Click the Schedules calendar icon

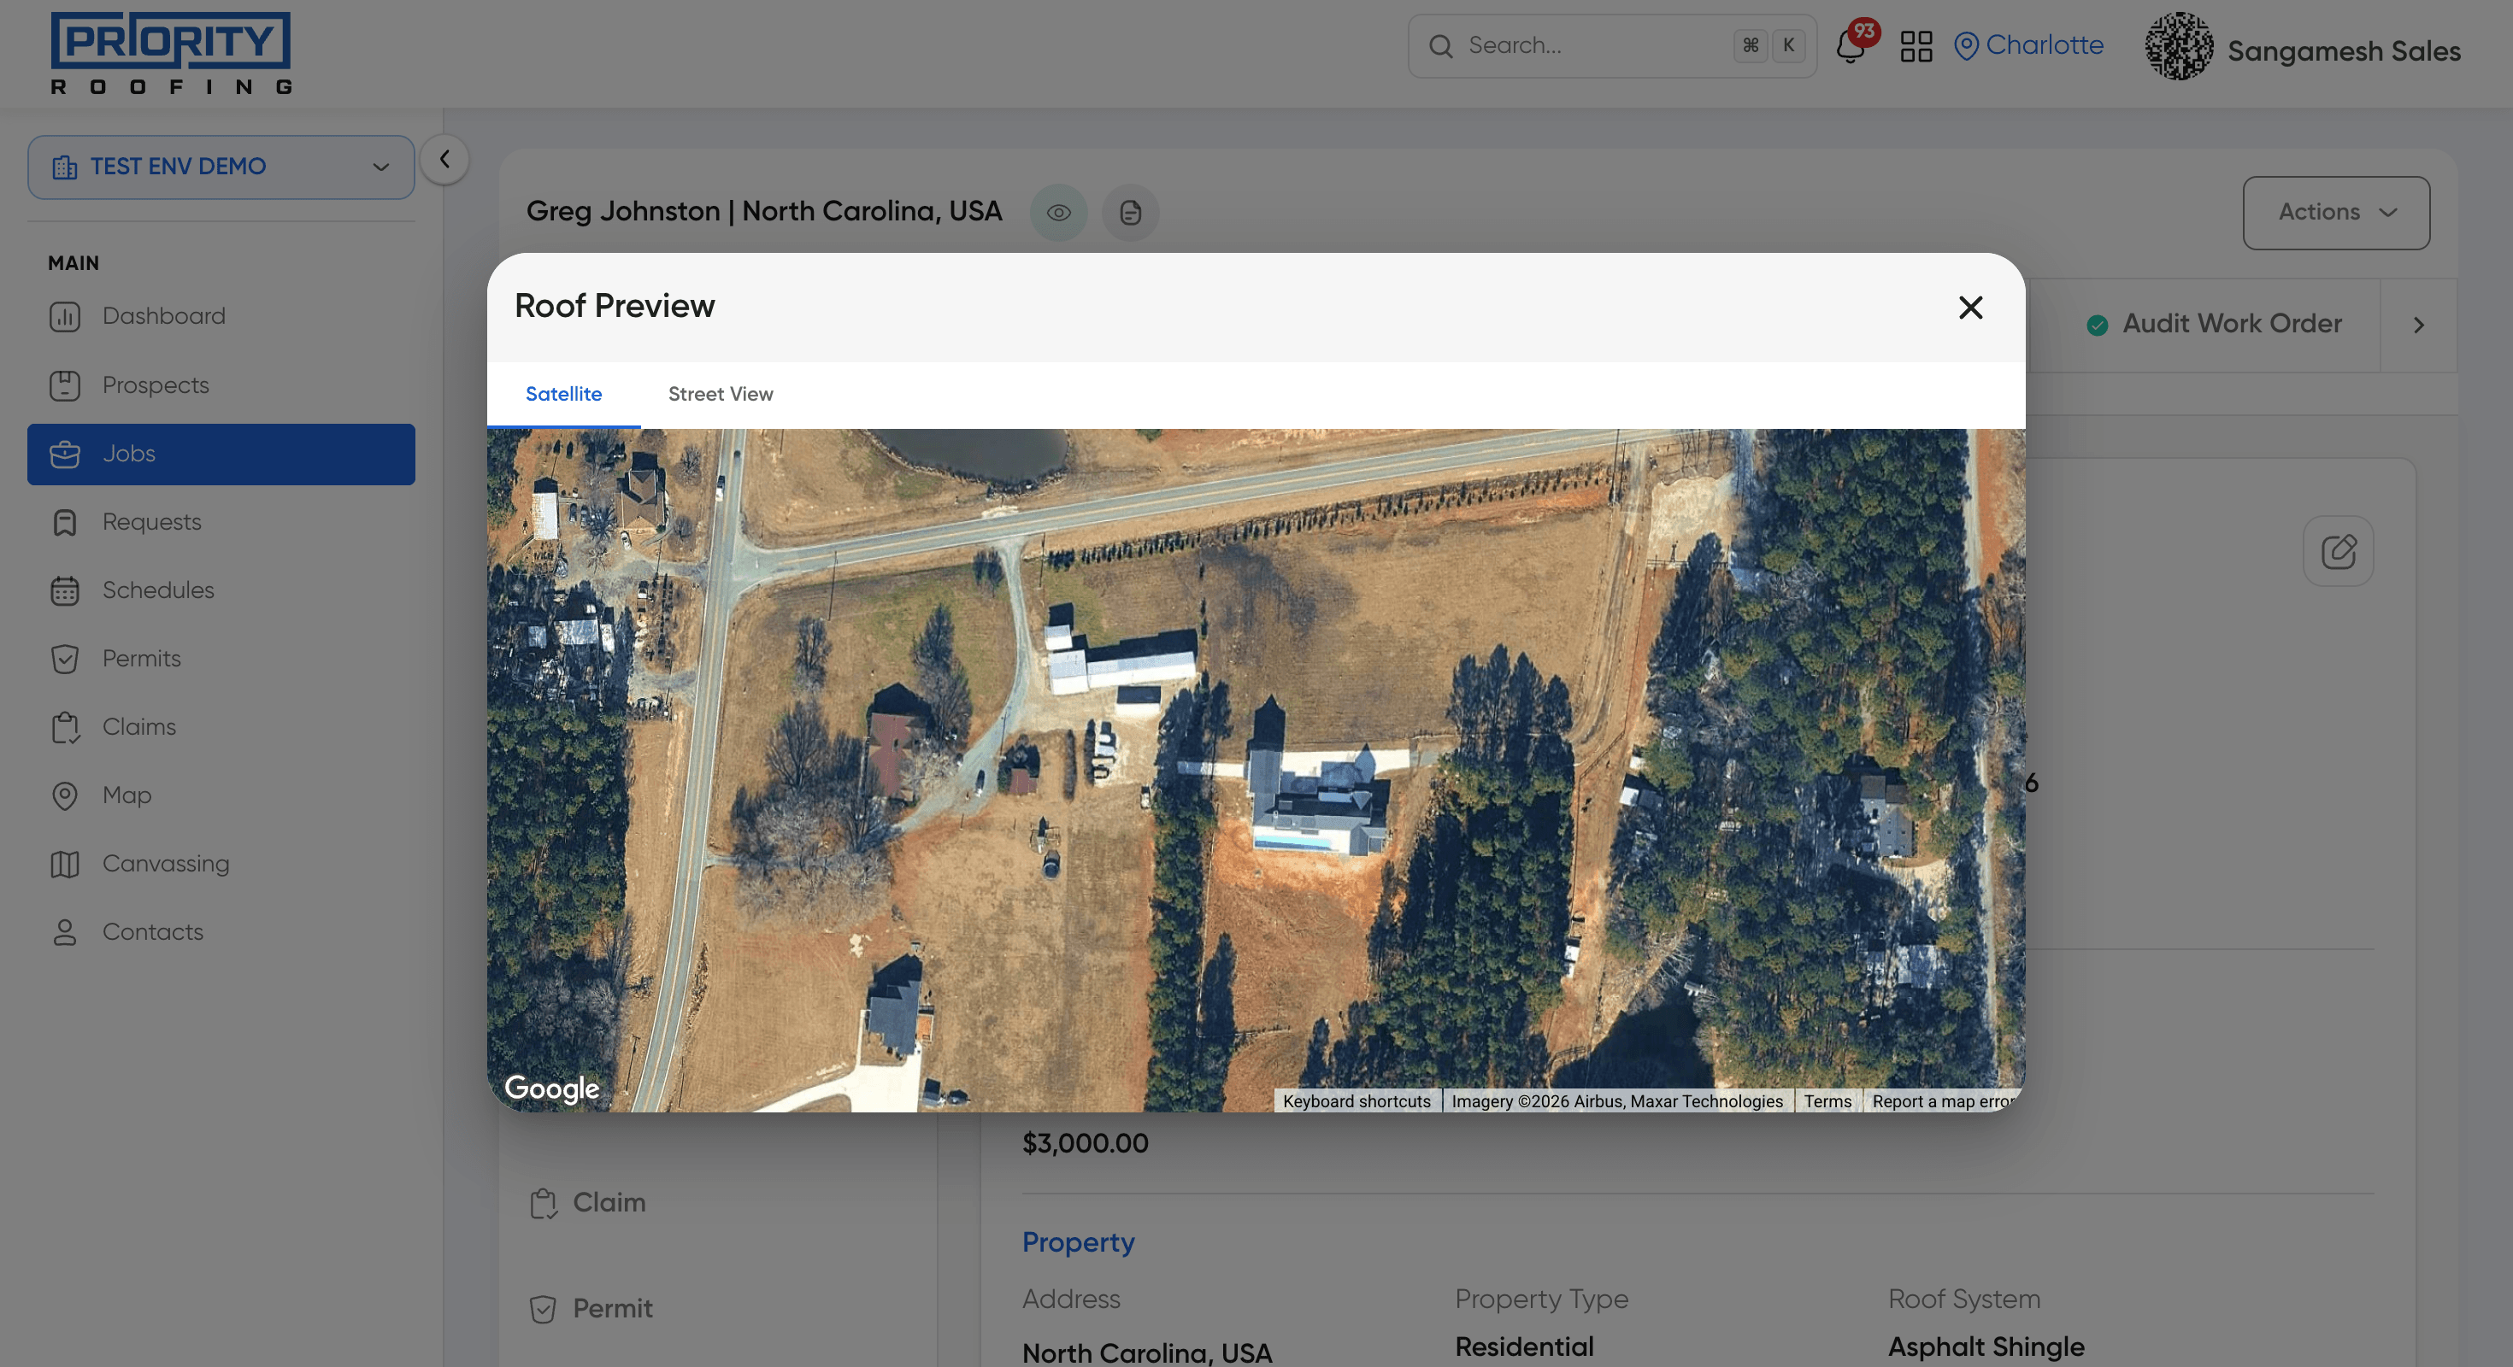tap(64, 591)
